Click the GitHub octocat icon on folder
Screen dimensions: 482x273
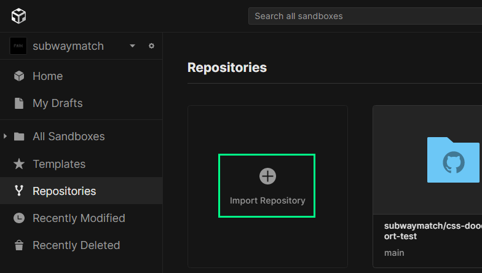(454, 162)
